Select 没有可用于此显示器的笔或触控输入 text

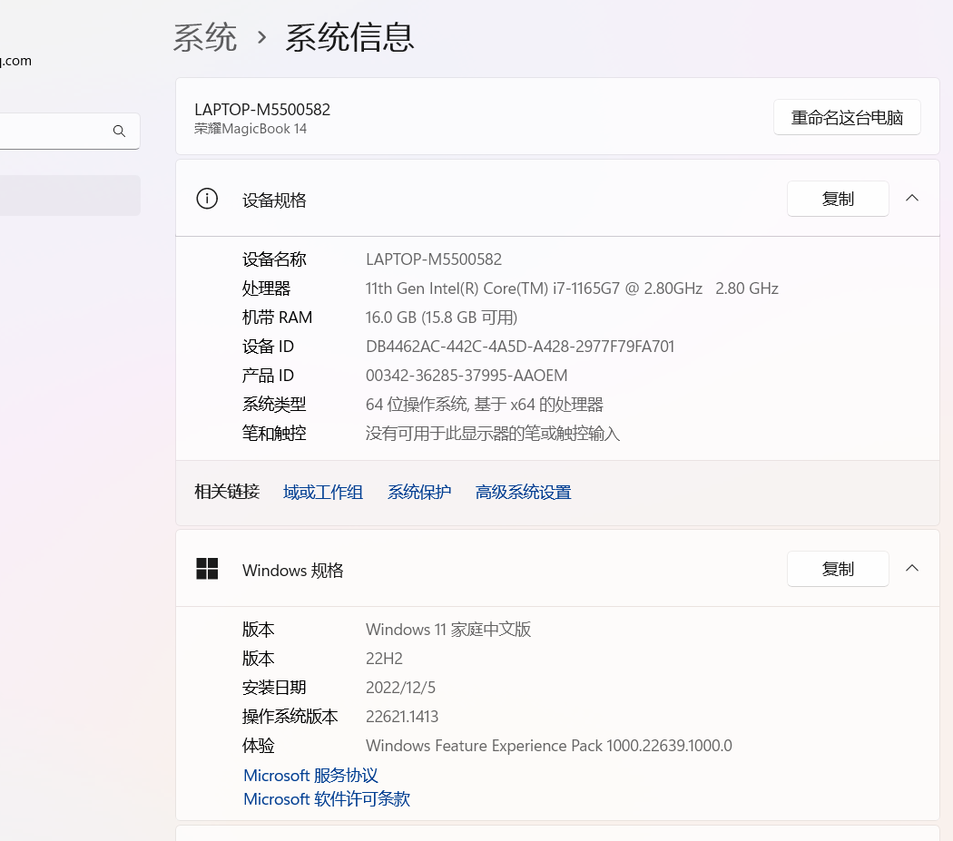(x=493, y=434)
